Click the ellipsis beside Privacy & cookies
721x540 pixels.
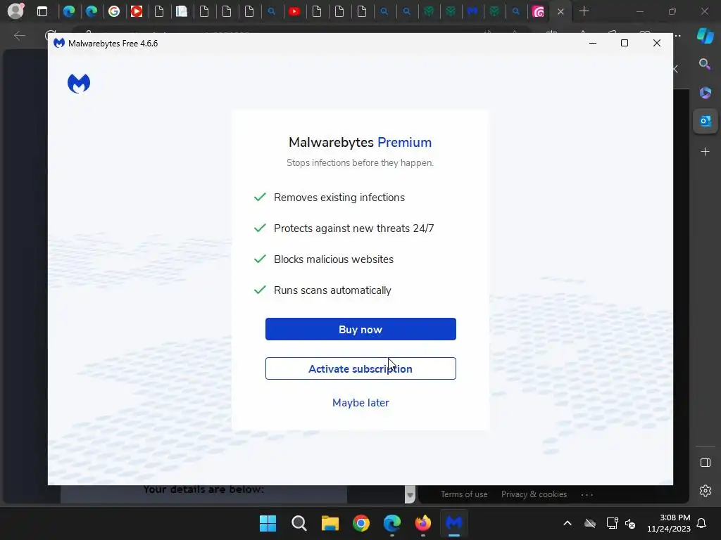587,494
